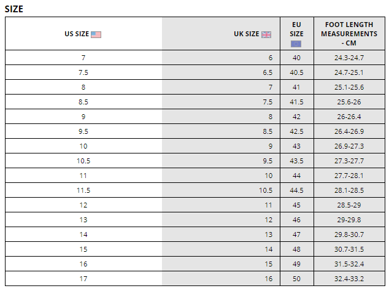389x291 pixels.
Task: Select the UK SIZE column header
Action: 247,34
